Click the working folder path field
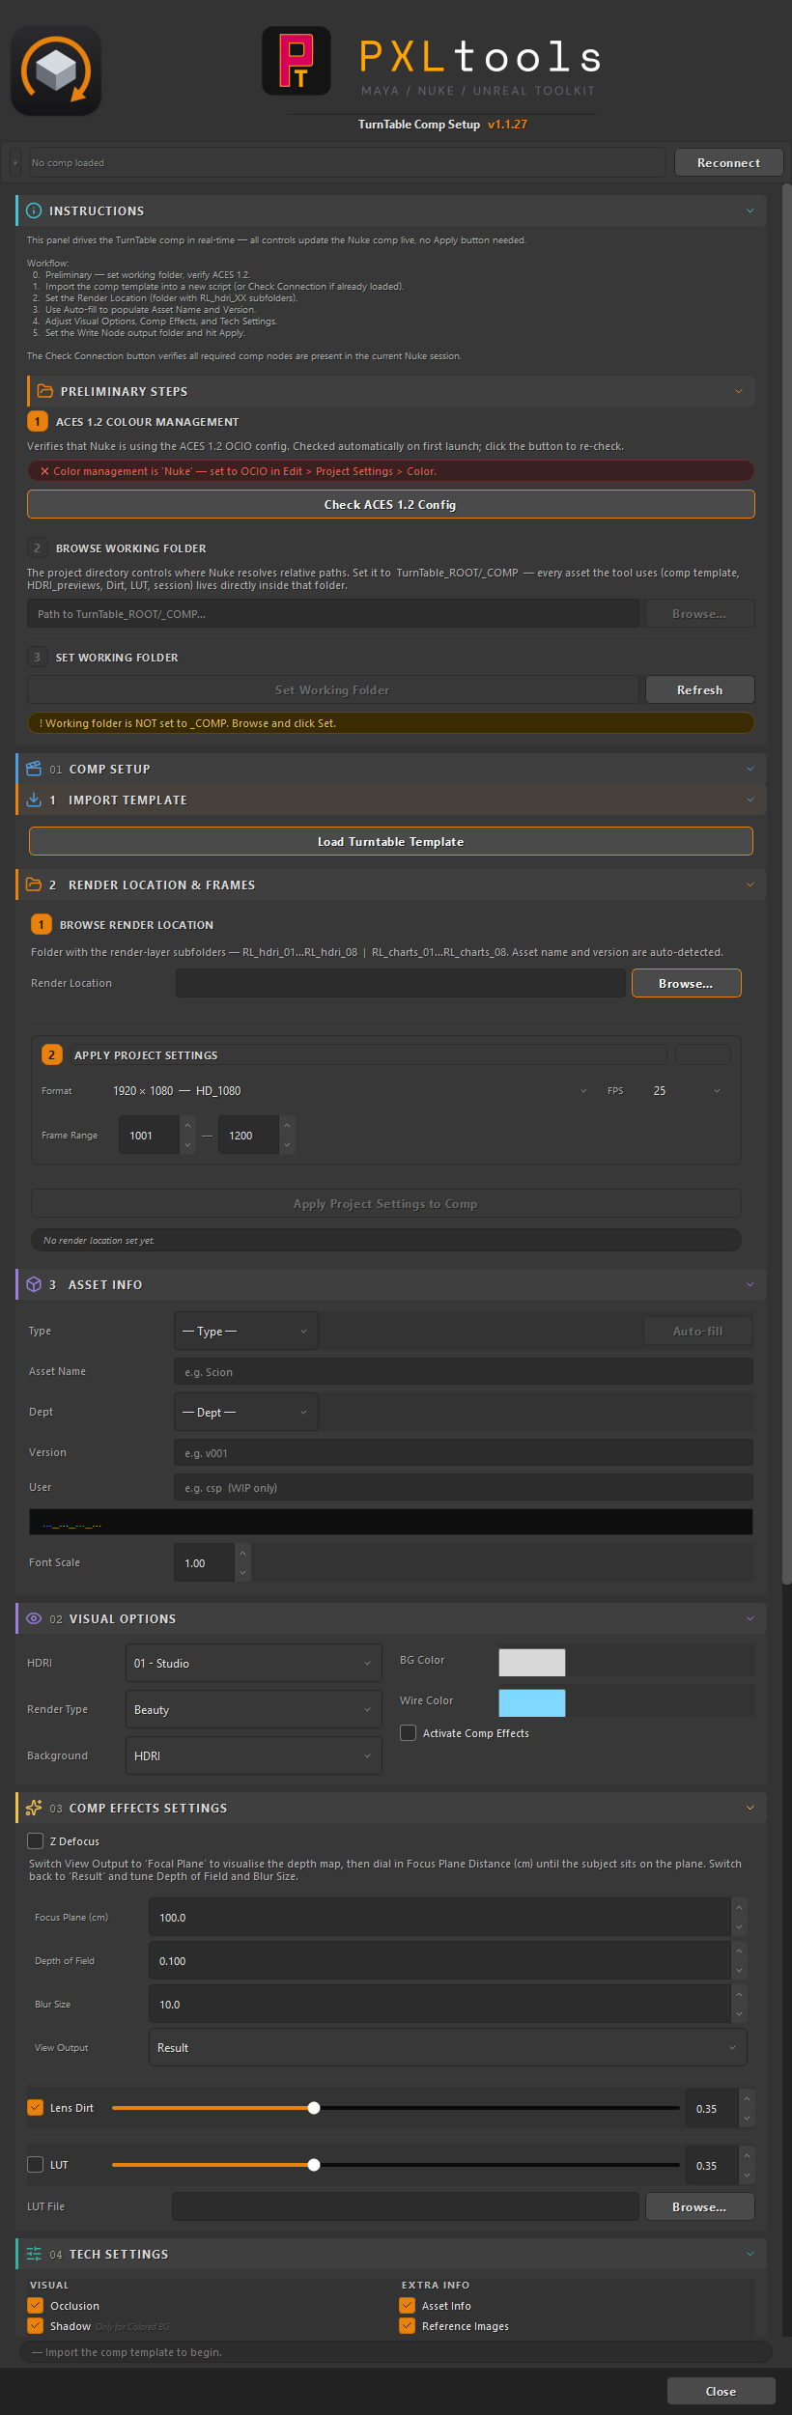The height and width of the screenshot is (2415, 792). click(x=333, y=613)
